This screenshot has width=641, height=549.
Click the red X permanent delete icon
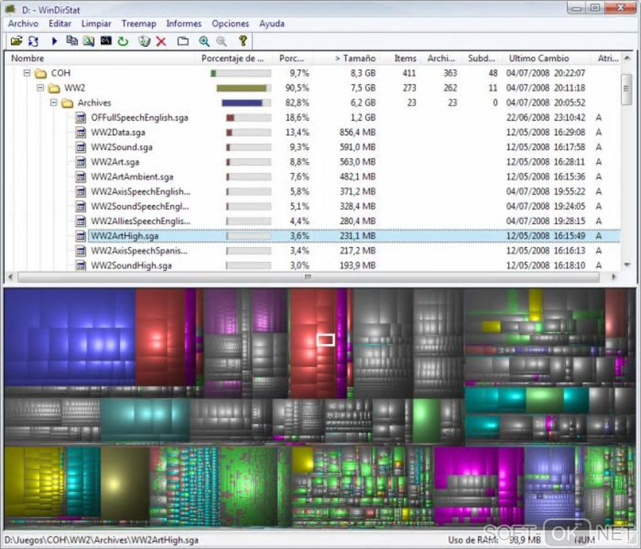[161, 41]
